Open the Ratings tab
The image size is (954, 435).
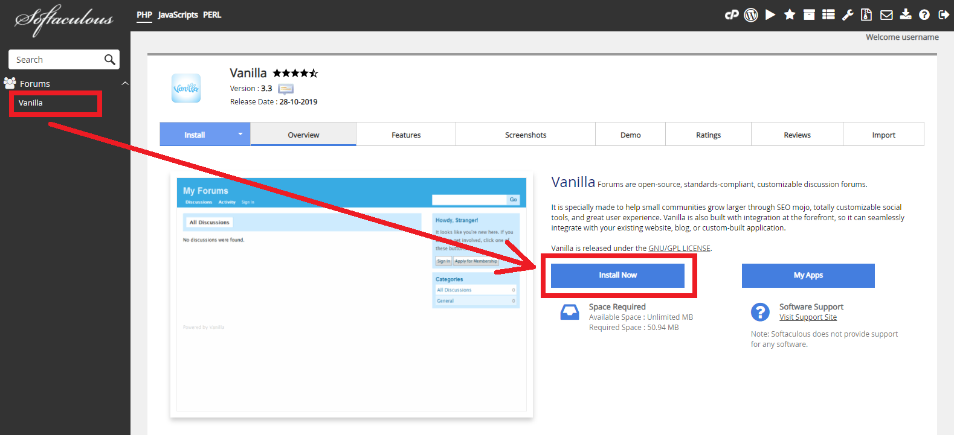708,135
